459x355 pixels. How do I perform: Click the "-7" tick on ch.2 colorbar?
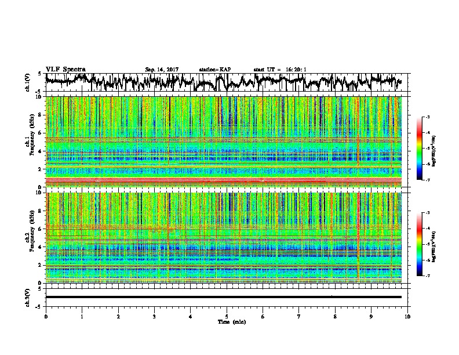[427, 276]
